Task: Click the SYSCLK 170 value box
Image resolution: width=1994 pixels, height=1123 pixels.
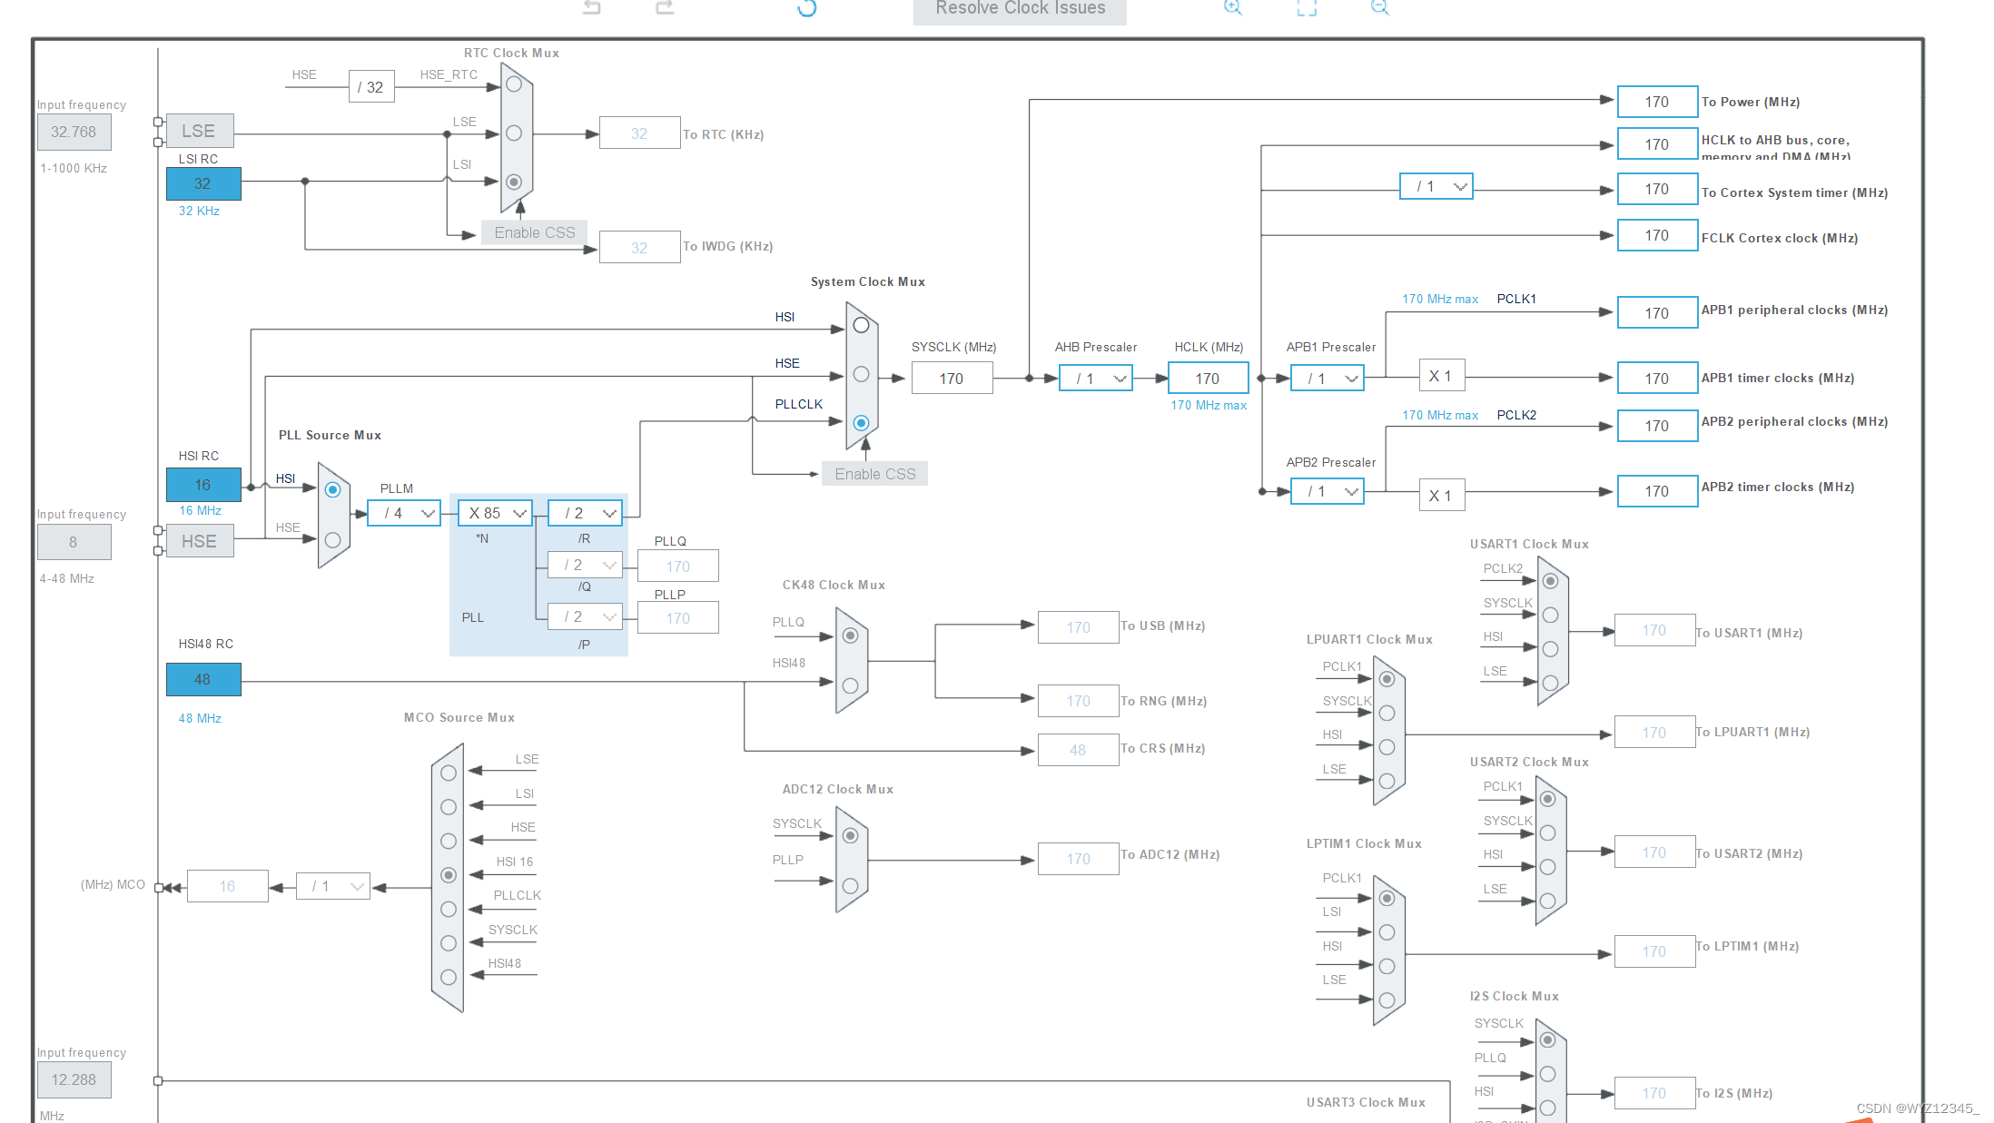Action: tap(952, 379)
